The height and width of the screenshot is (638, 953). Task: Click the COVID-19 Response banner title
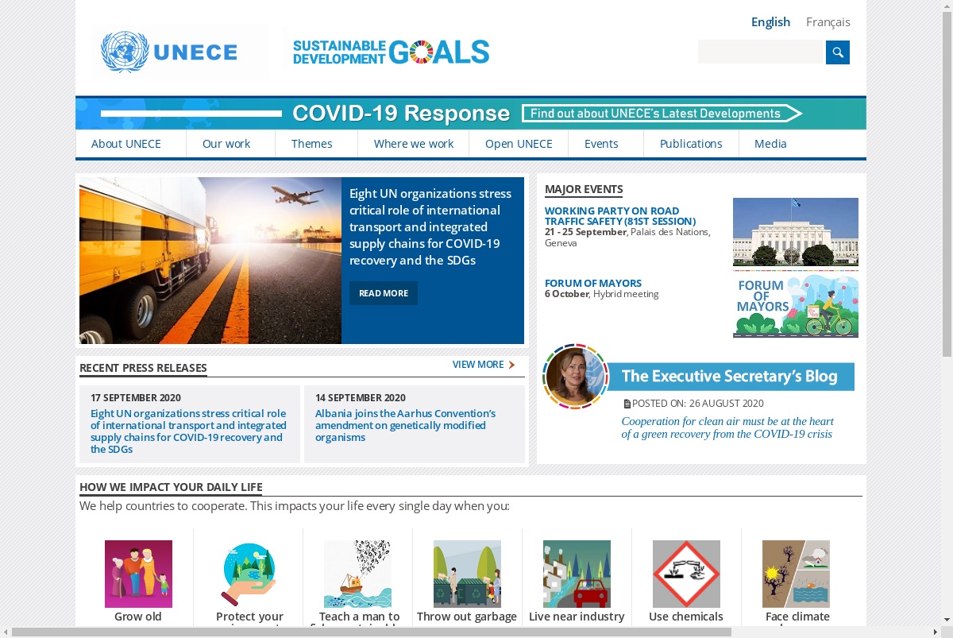(x=401, y=114)
